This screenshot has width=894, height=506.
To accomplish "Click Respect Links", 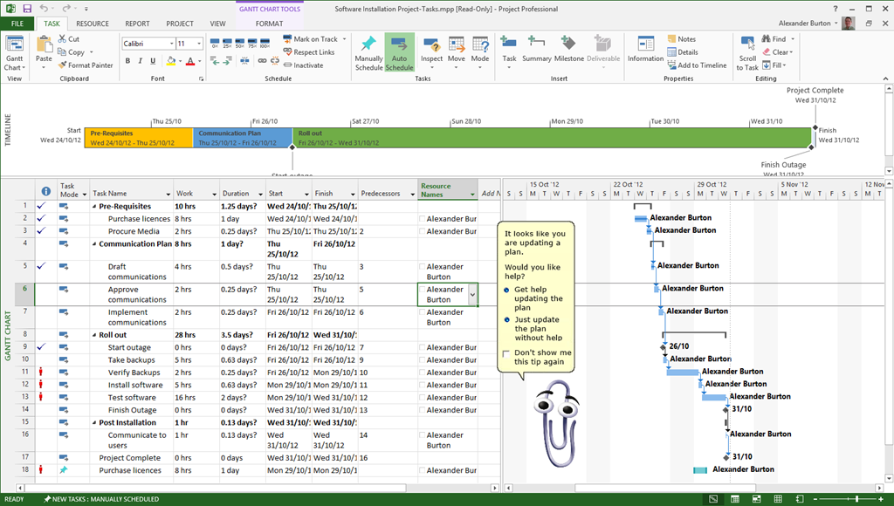I will (x=309, y=51).
